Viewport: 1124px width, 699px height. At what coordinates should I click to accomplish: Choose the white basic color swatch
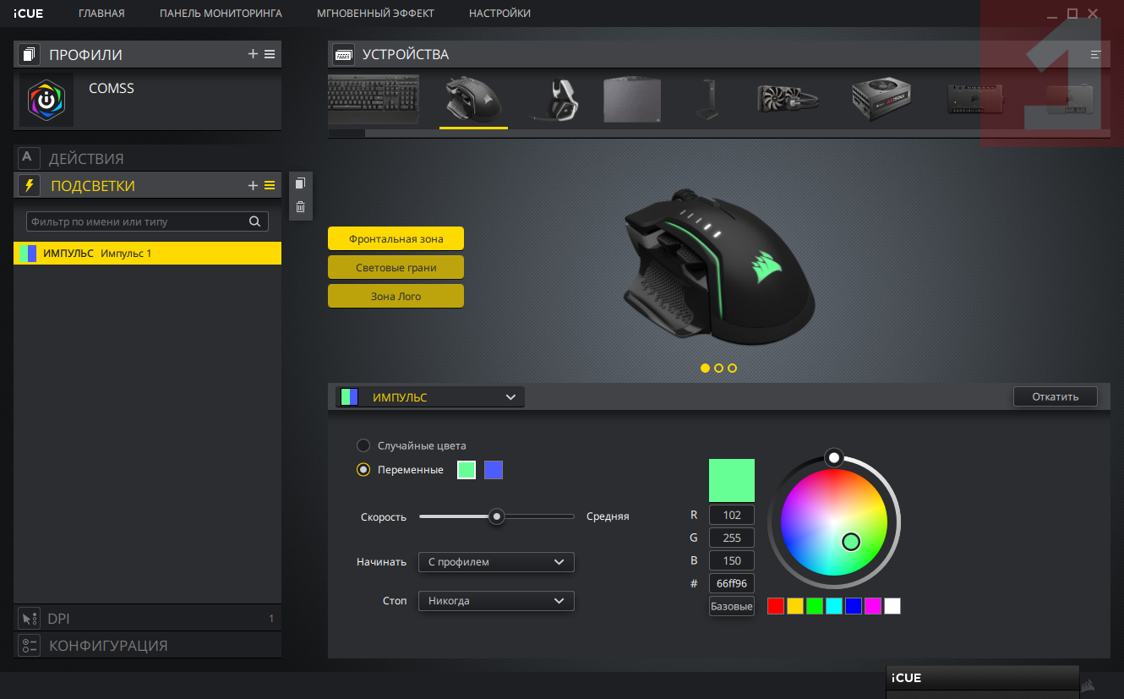[892, 606]
